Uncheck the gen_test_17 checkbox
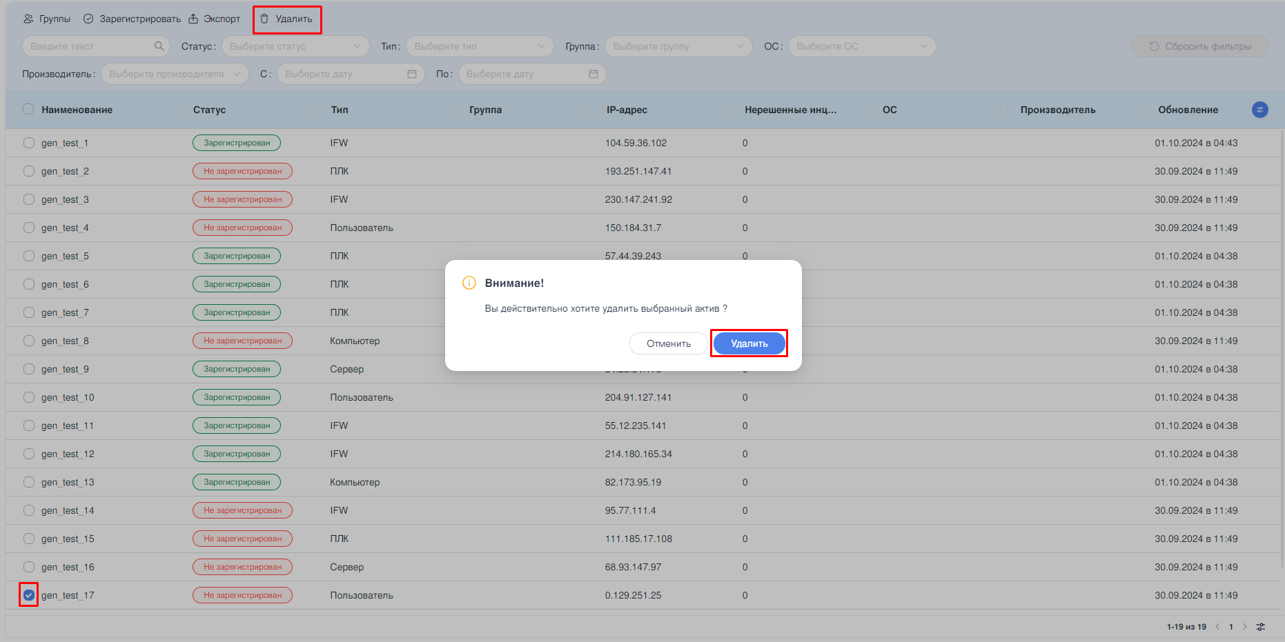The width and height of the screenshot is (1285, 642). point(29,595)
